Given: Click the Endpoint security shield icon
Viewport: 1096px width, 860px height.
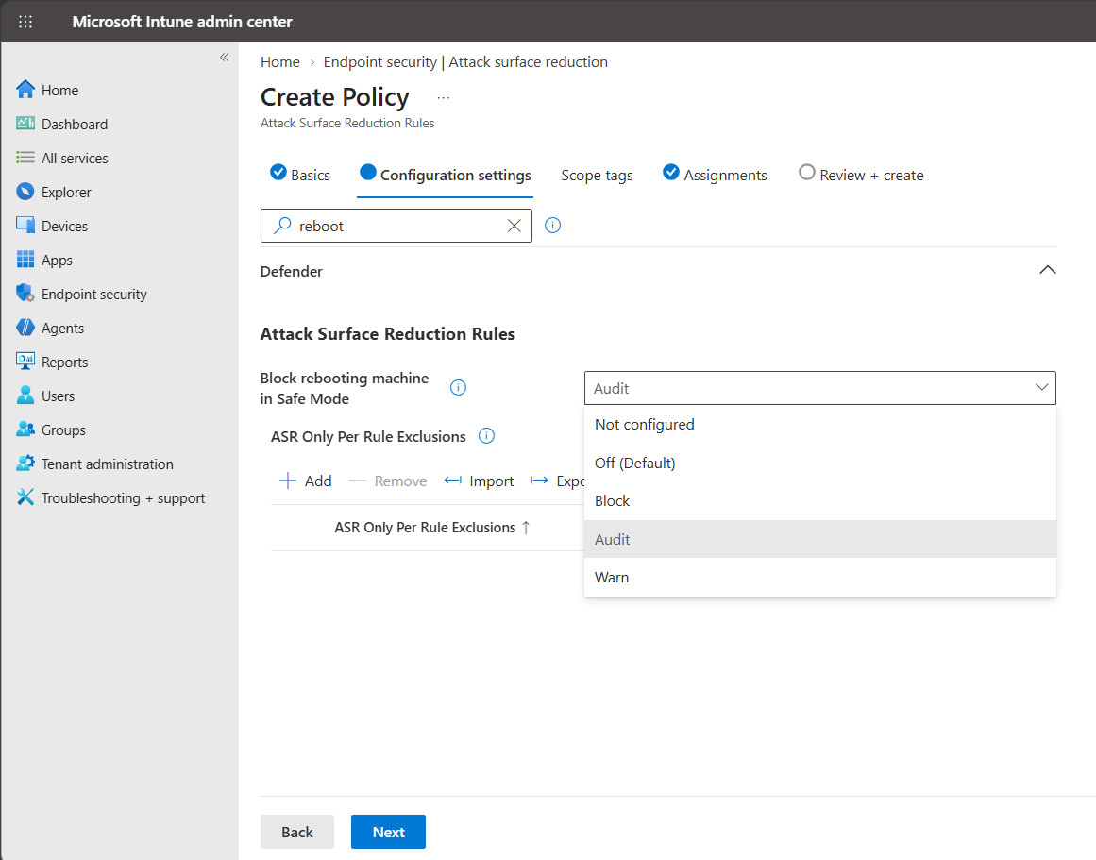Looking at the screenshot, I should 25,293.
